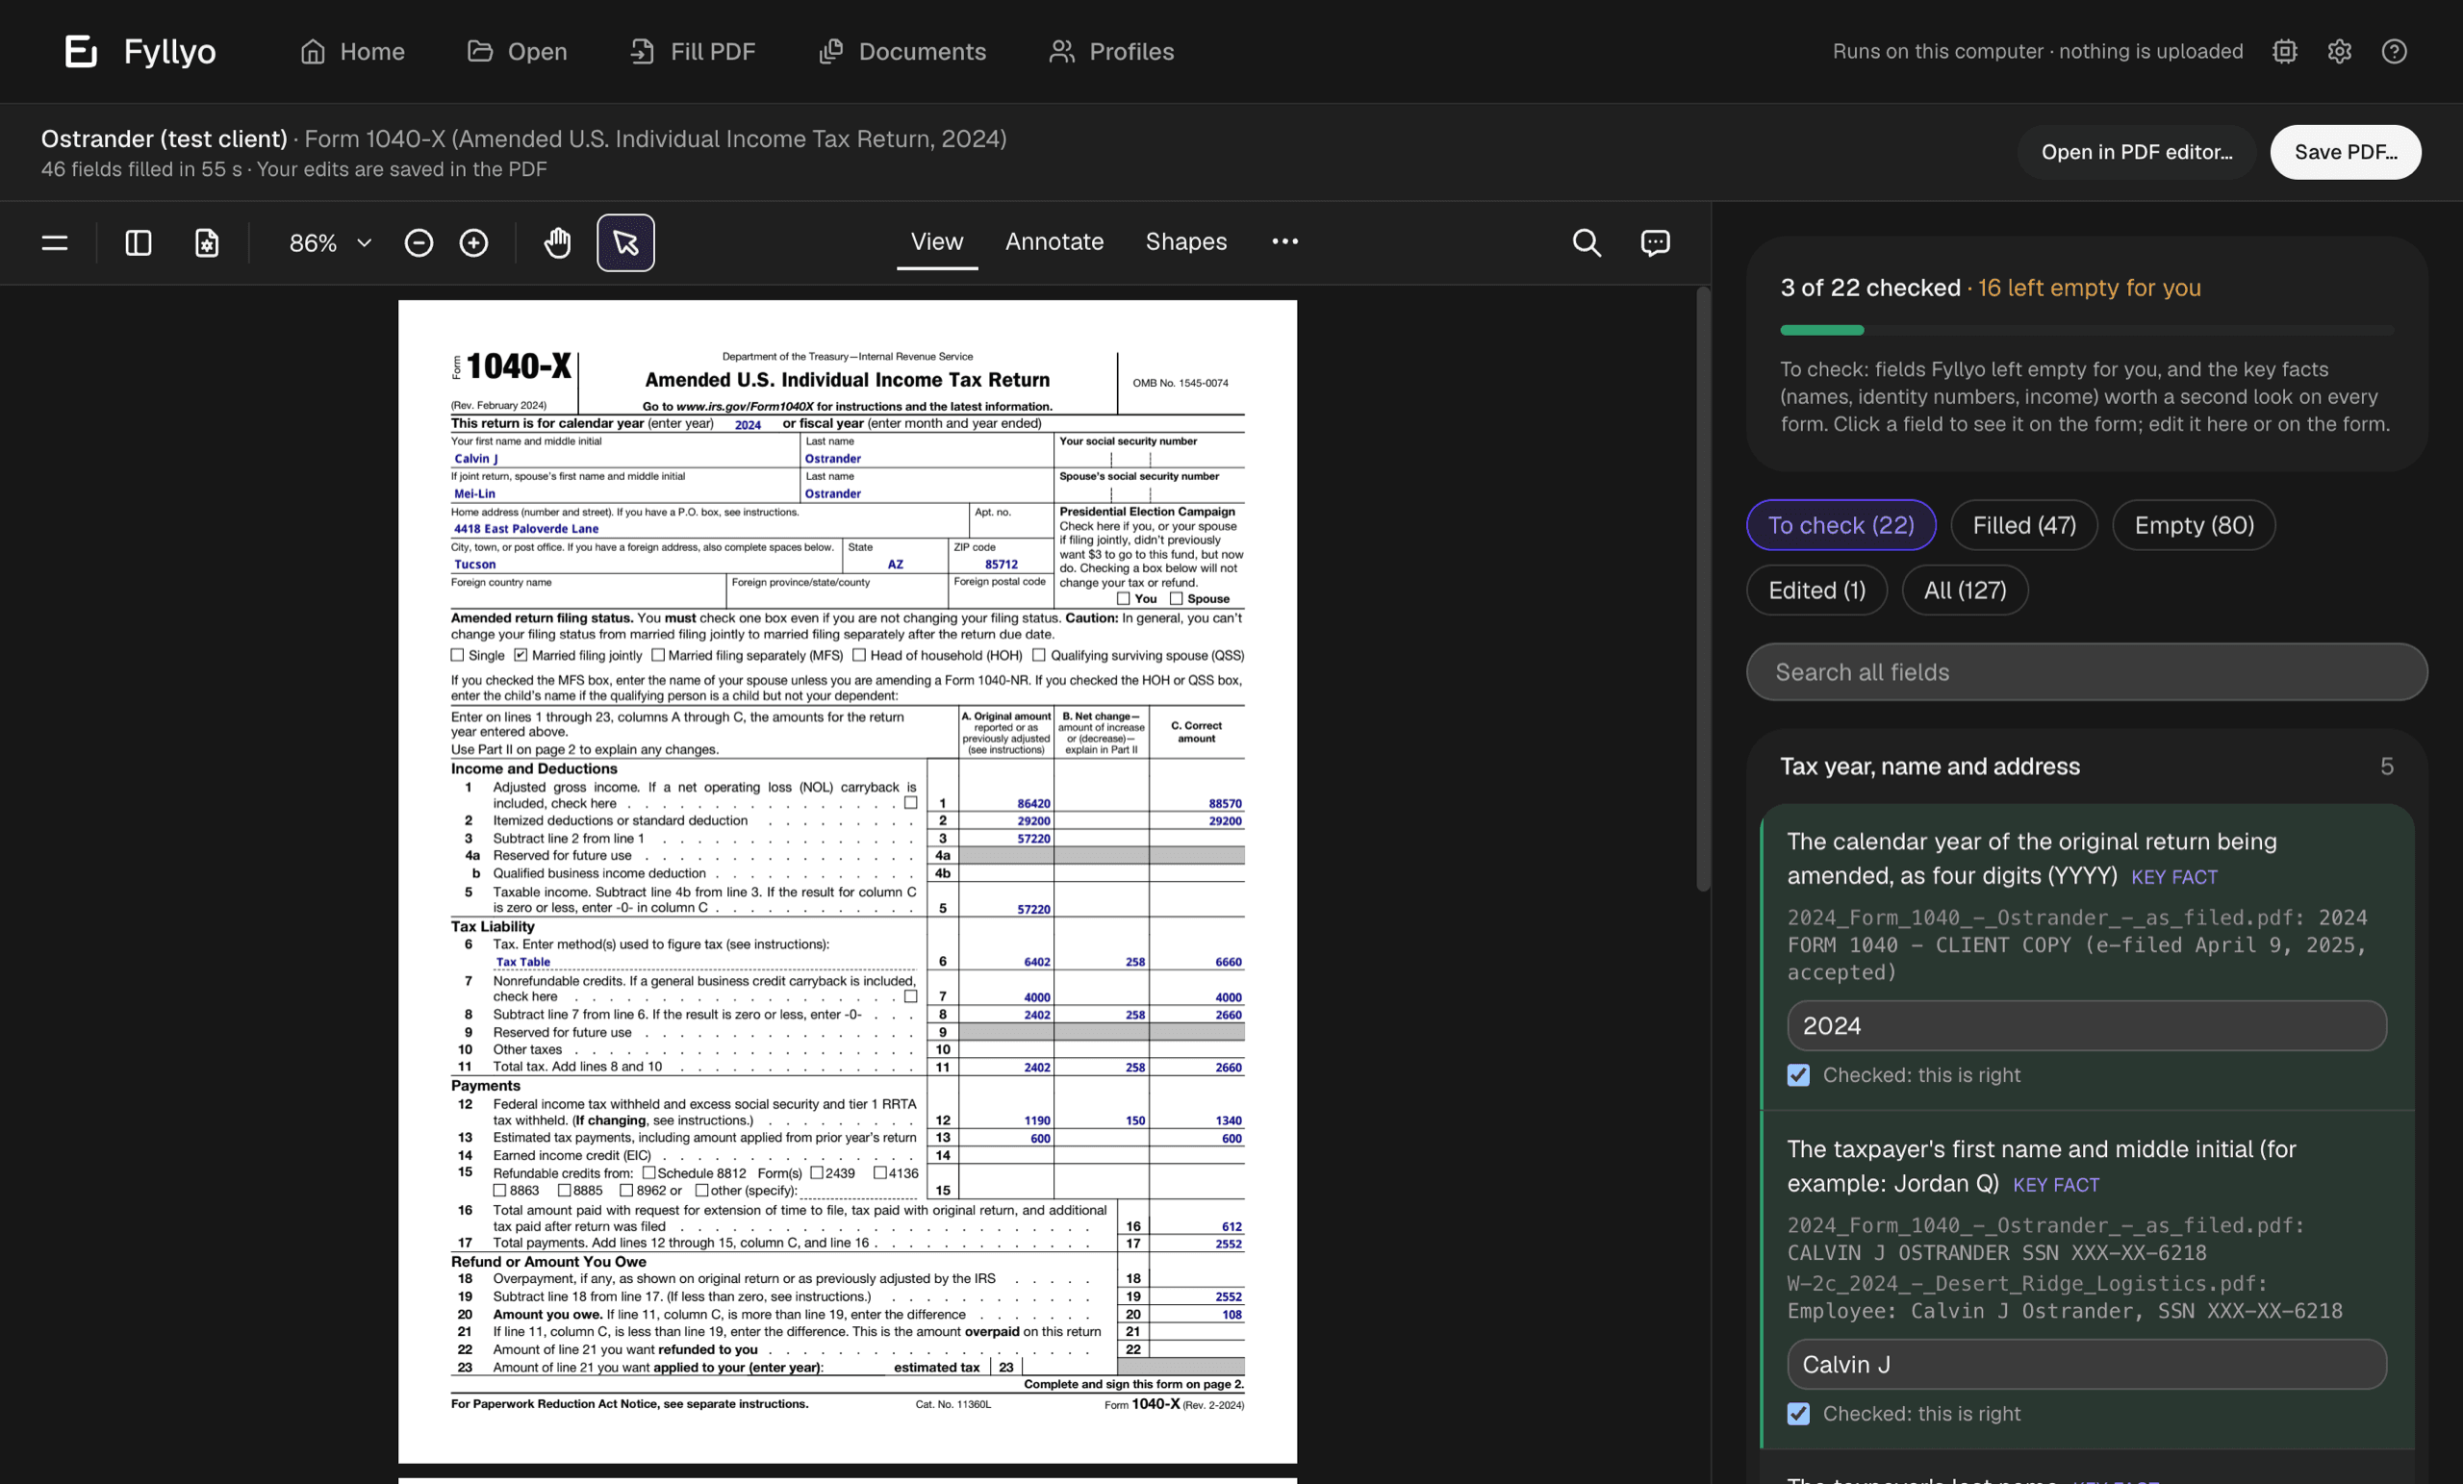Filter by To check (22)
The height and width of the screenshot is (1484, 2463).
pos(1841,526)
